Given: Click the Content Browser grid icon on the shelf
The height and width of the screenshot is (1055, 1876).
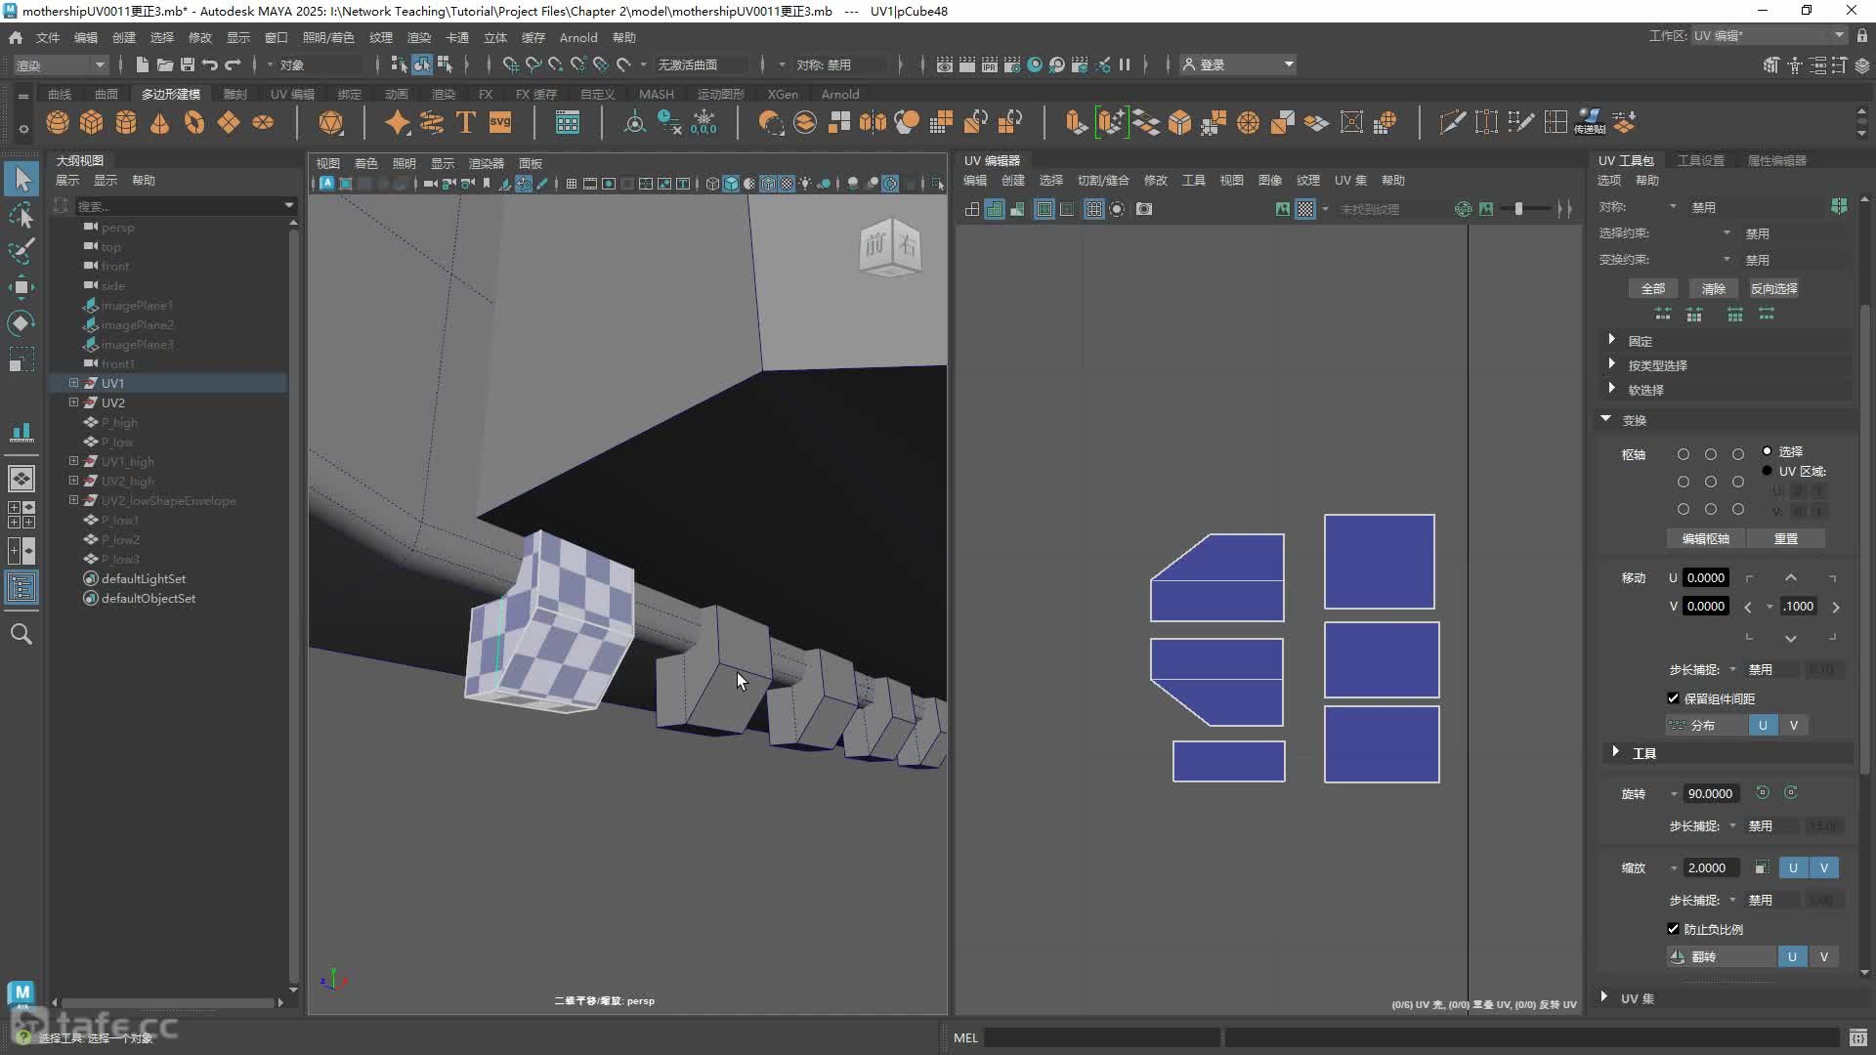Looking at the screenshot, I should 568,123.
